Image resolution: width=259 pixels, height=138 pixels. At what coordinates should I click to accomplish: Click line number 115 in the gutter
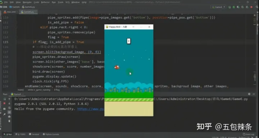click(x=5, y=42)
